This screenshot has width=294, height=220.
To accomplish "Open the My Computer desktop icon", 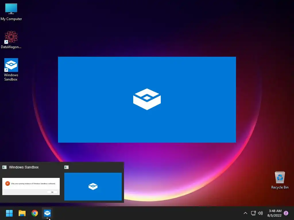I will pos(11,12).
